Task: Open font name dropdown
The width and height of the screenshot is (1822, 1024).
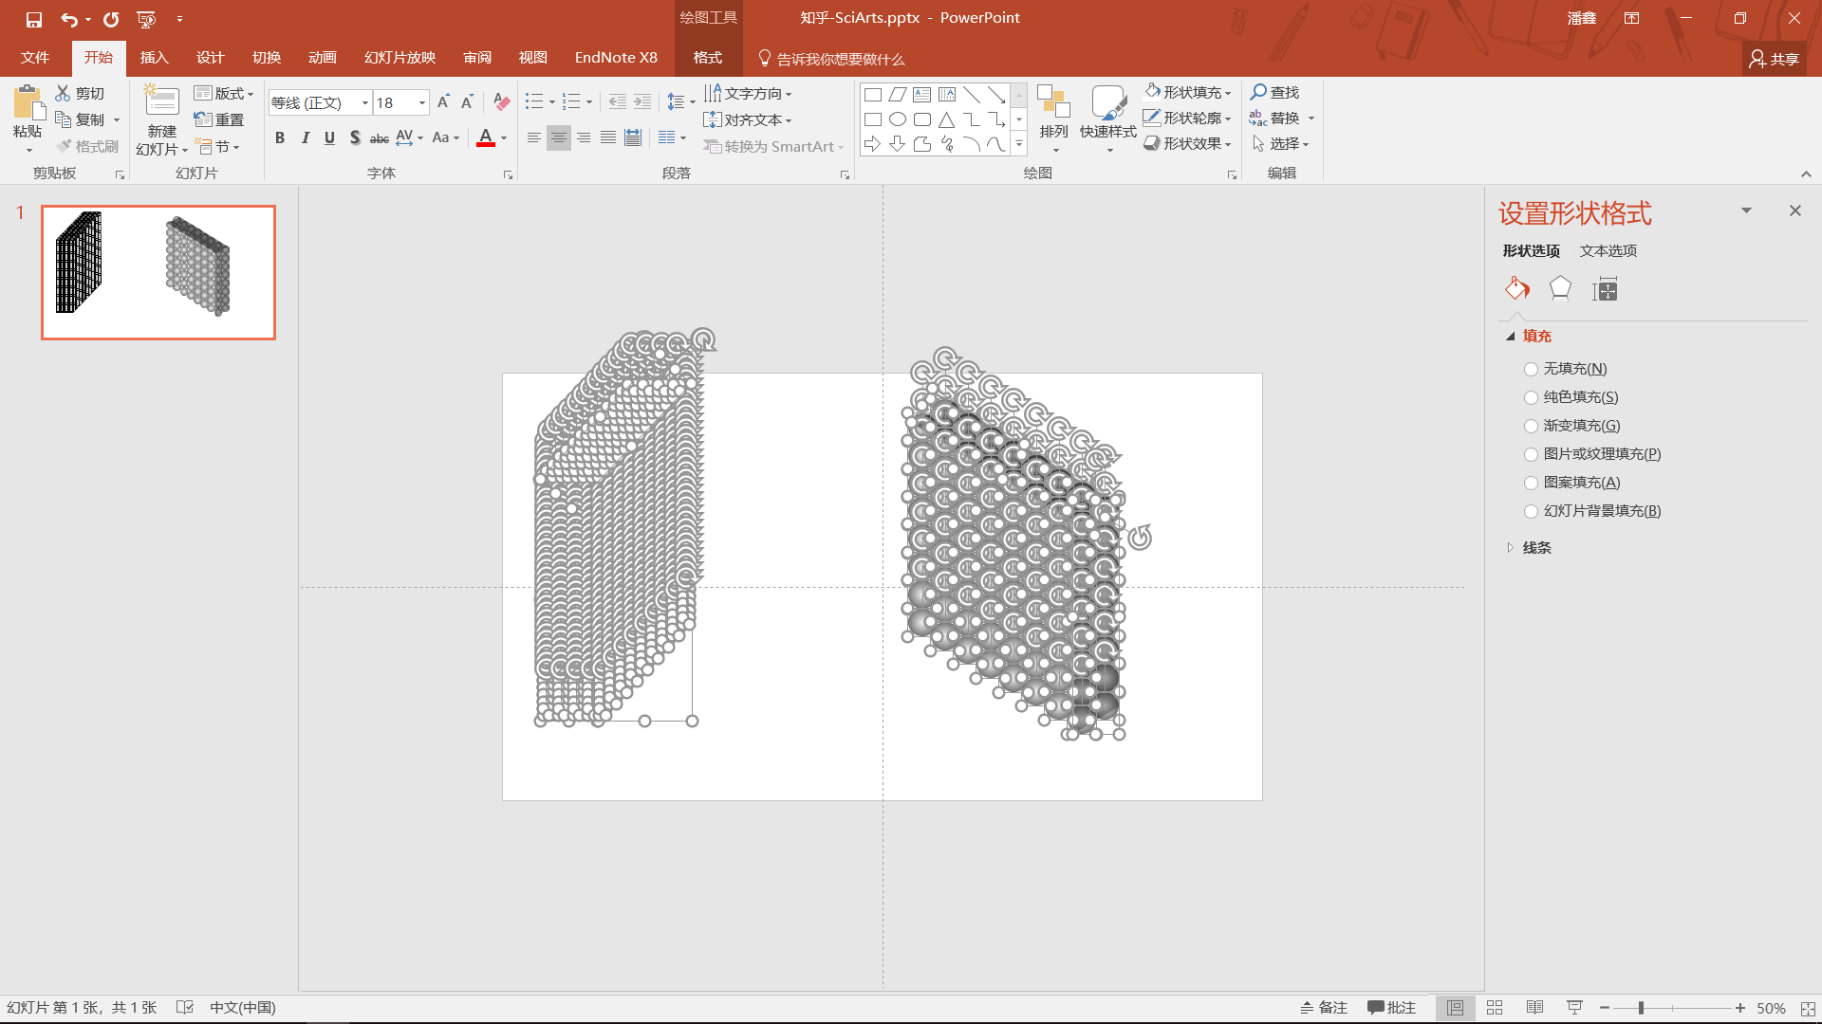Action: click(364, 102)
